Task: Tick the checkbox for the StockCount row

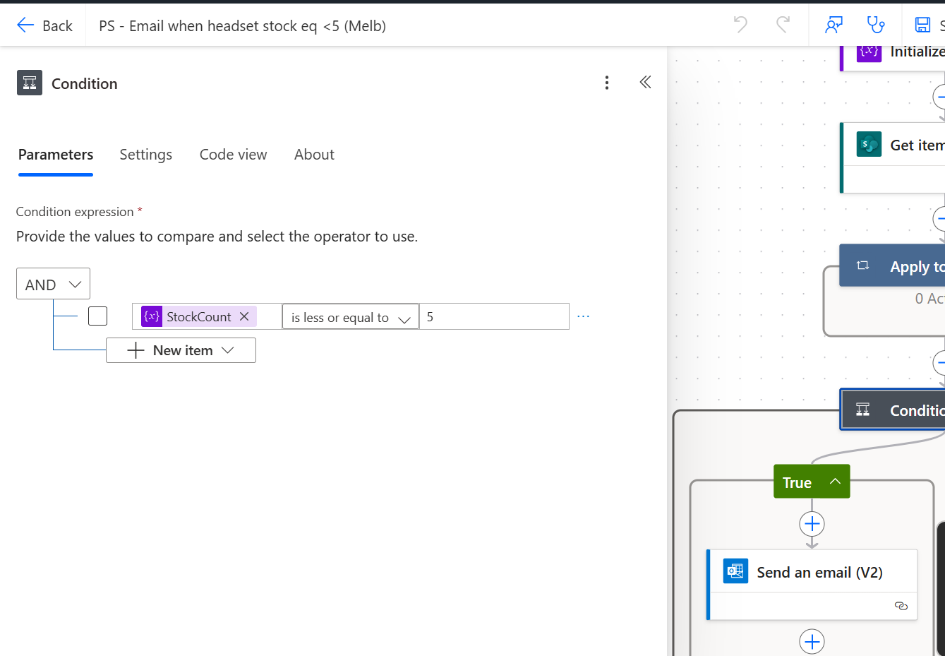Action: [97, 316]
